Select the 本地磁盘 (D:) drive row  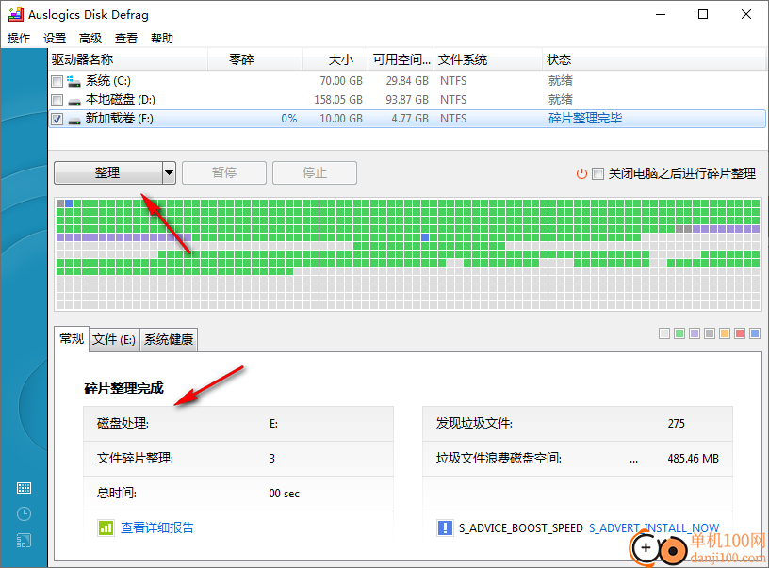[407, 100]
